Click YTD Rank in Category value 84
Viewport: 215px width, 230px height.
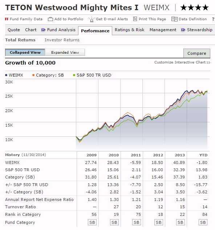[x=205, y=214]
